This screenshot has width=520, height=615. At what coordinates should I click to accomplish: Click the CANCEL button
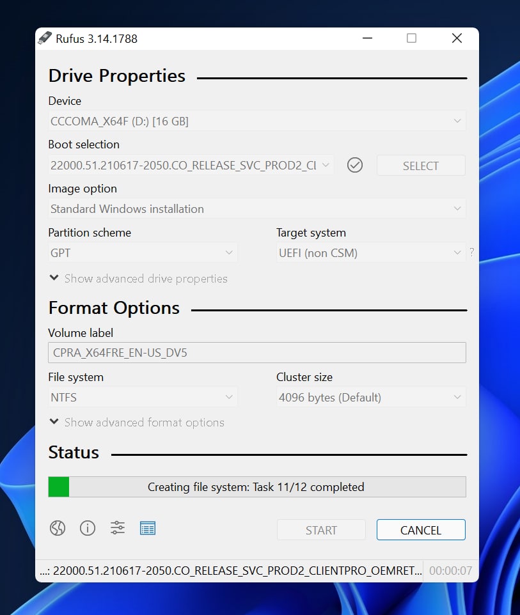point(421,530)
